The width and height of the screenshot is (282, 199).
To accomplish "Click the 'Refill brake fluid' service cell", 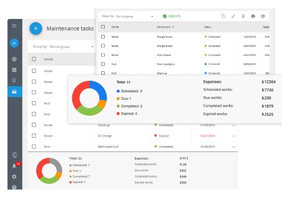I will tap(108, 147).
